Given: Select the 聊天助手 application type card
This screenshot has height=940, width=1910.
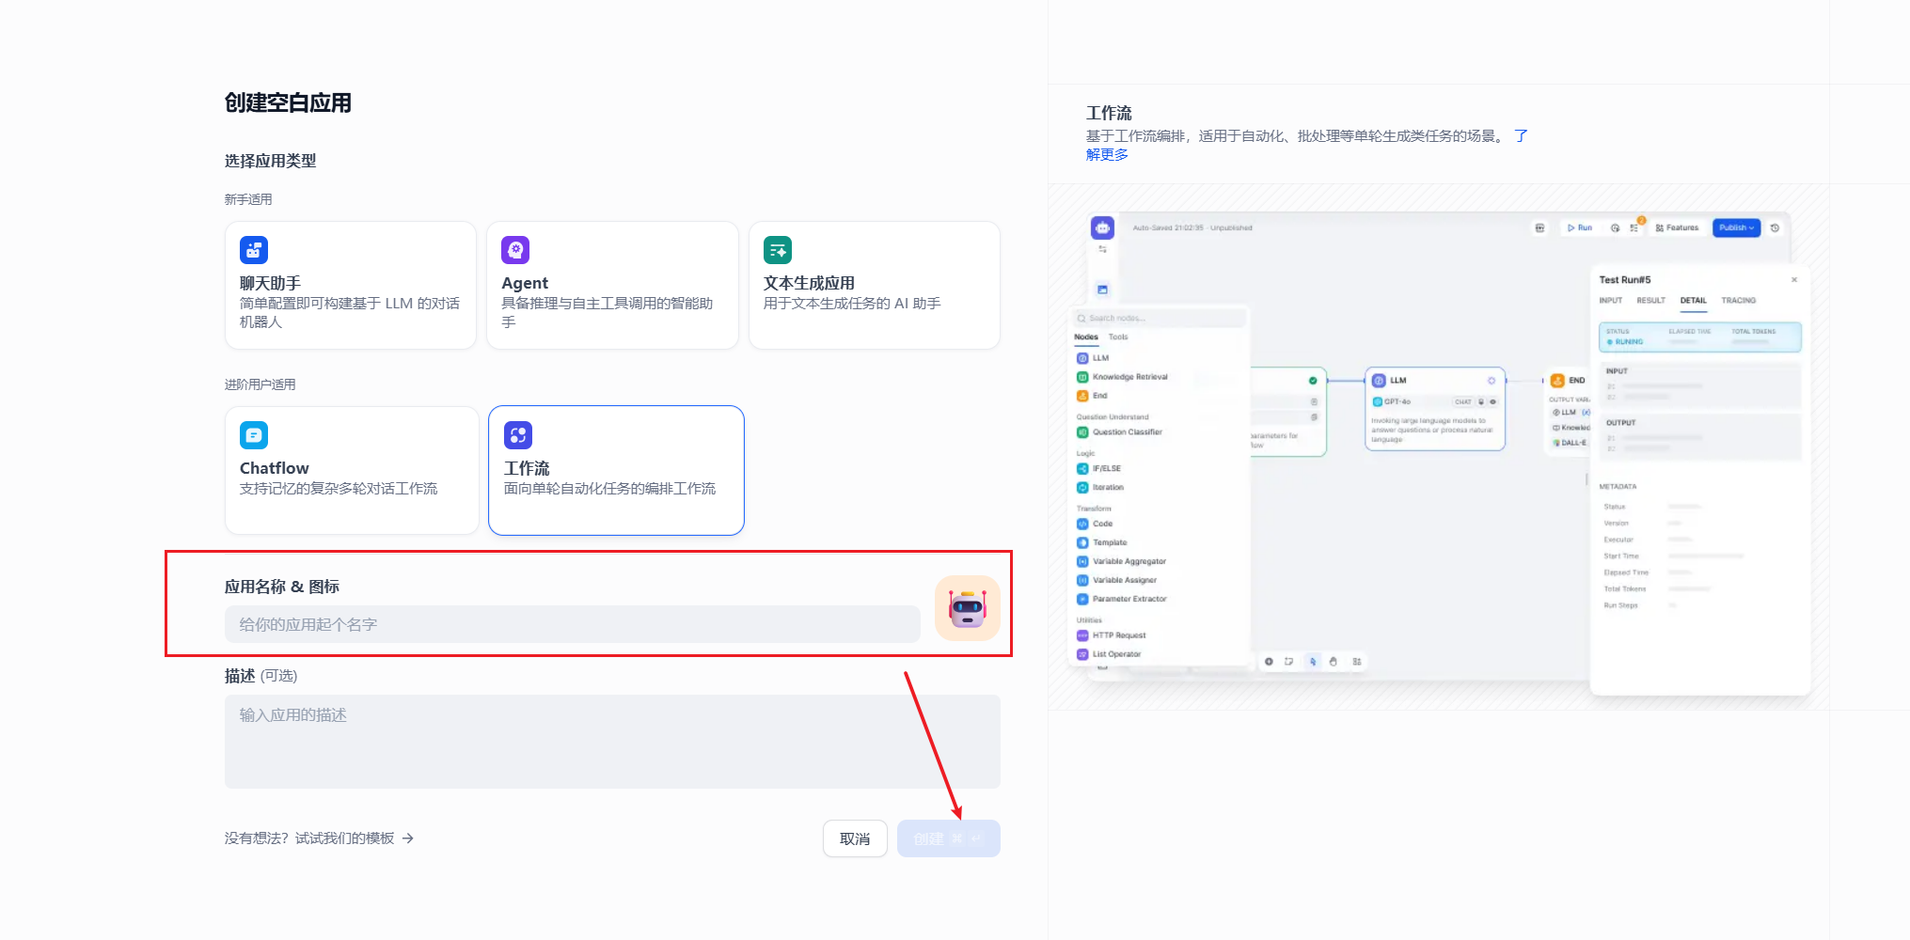Looking at the screenshot, I should [350, 285].
